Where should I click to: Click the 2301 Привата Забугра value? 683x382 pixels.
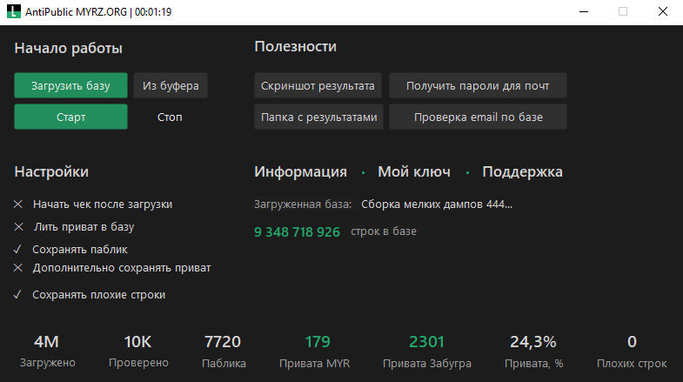point(426,342)
